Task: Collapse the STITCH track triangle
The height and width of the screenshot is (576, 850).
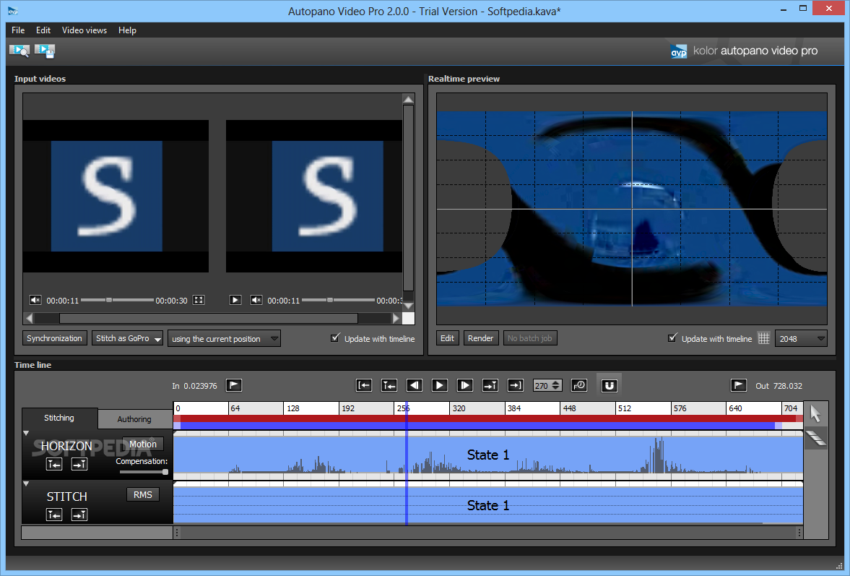Action: [x=25, y=483]
